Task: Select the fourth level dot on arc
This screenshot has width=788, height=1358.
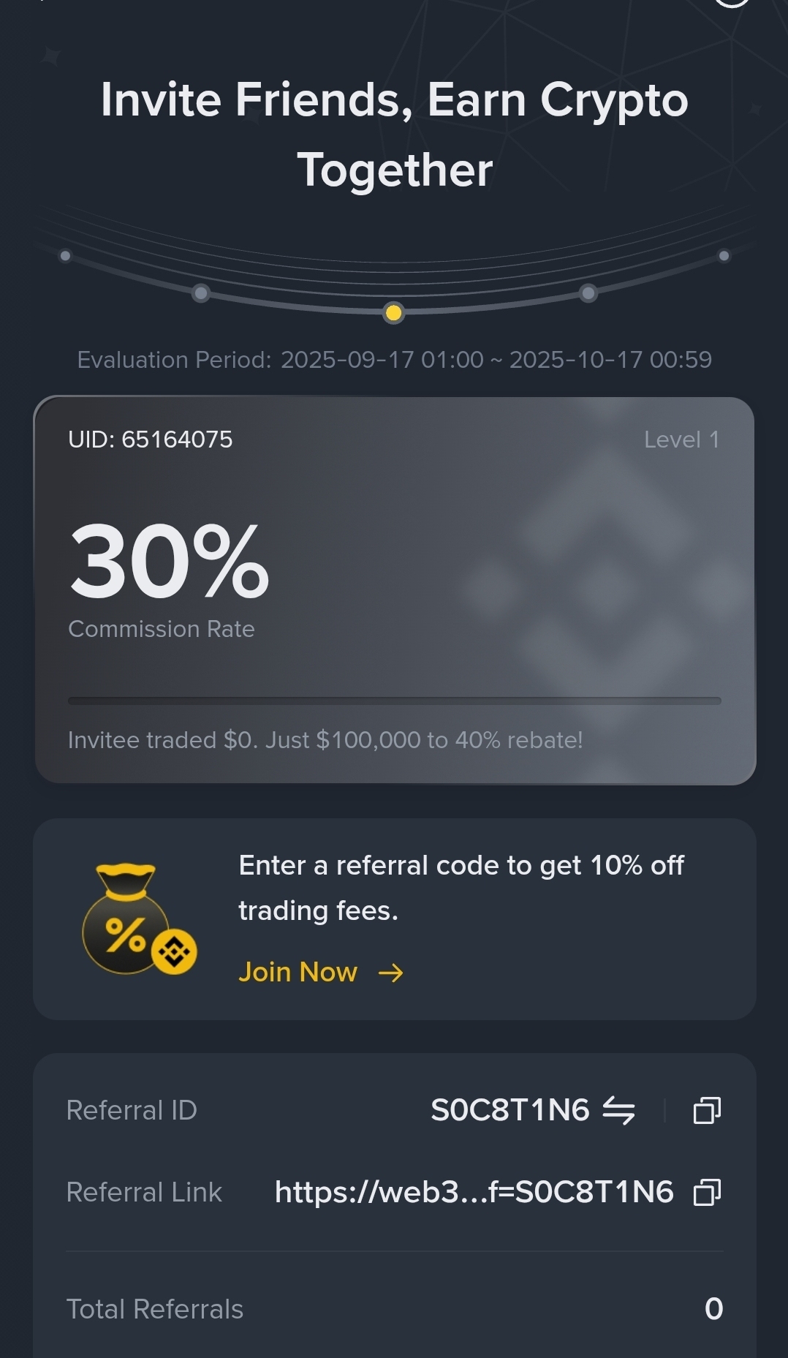Action: tap(588, 293)
